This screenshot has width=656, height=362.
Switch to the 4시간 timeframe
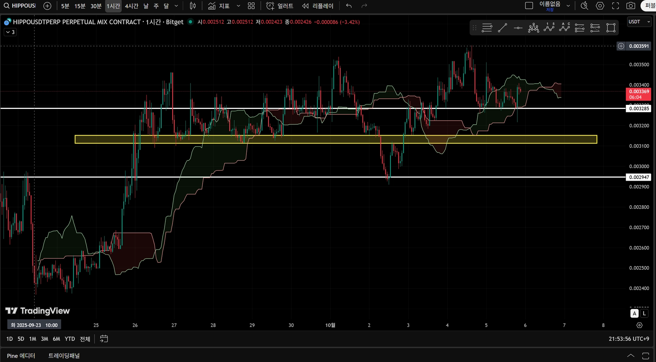[x=132, y=6]
